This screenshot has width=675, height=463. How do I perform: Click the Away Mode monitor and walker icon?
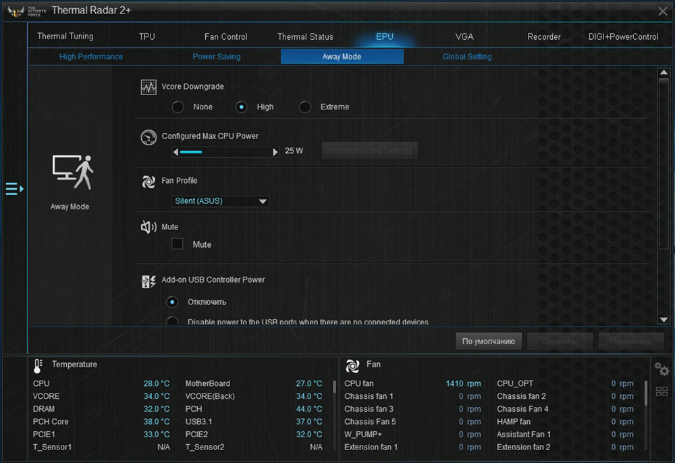tap(73, 172)
